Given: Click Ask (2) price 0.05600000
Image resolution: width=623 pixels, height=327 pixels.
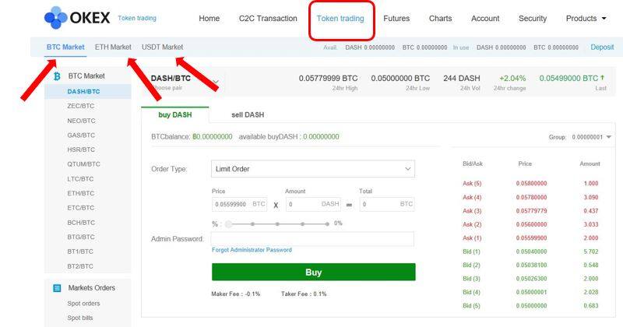Looking at the screenshot, I should (531, 224).
